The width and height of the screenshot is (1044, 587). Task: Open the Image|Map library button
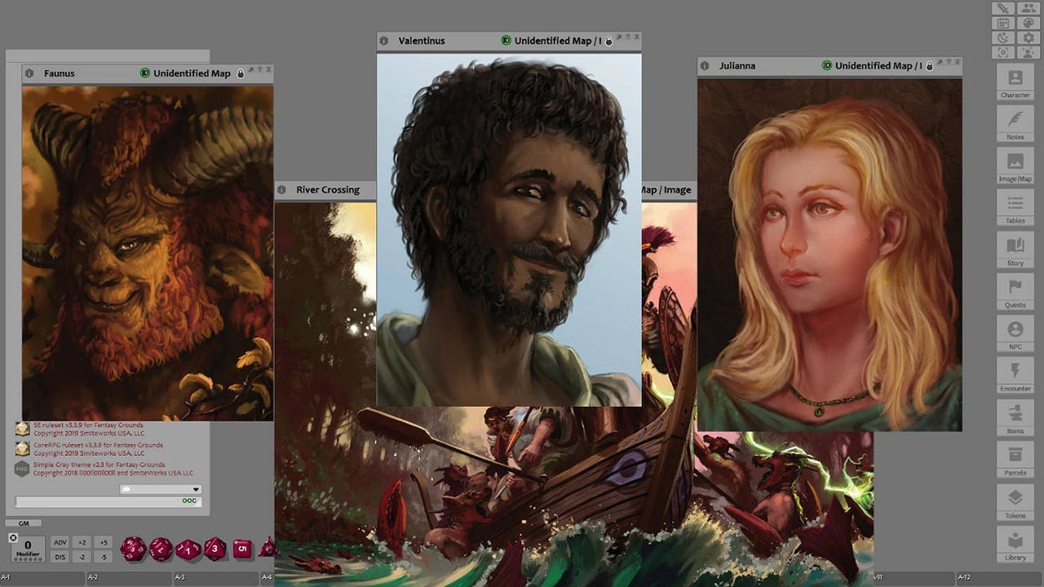click(1015, 166)
